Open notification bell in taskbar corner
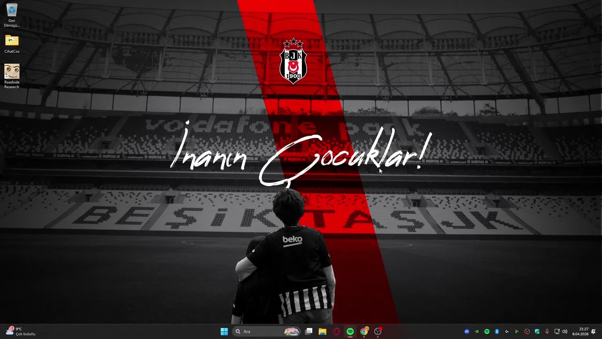The width and height of the screenshot is (602, 339). pos(594,331)
